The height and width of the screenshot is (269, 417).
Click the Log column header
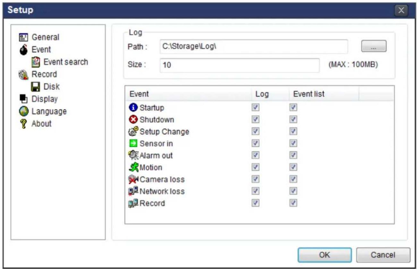270,94
